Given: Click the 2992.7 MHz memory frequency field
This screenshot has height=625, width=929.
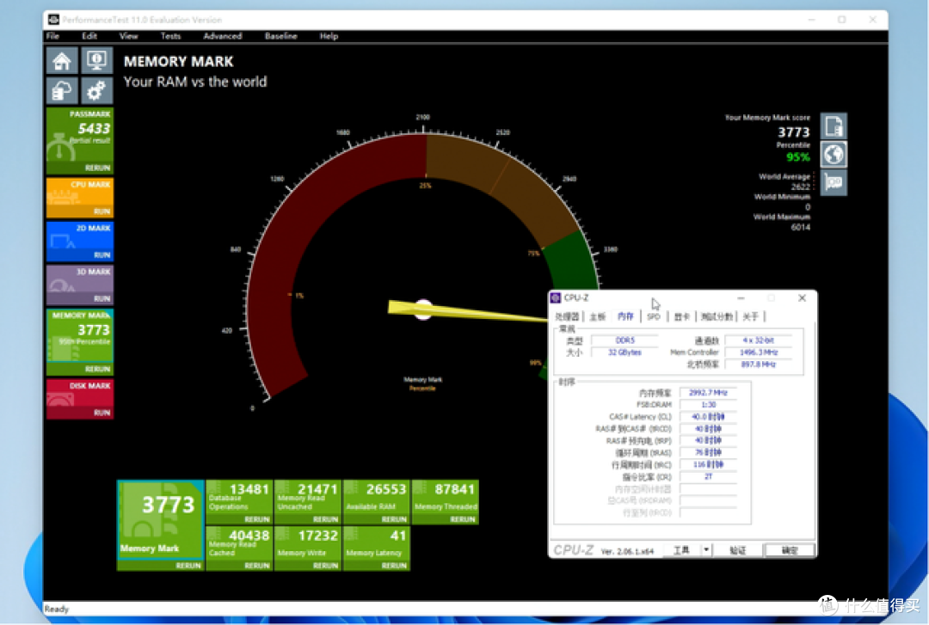Looking at the screenshot, I should 708,393.
